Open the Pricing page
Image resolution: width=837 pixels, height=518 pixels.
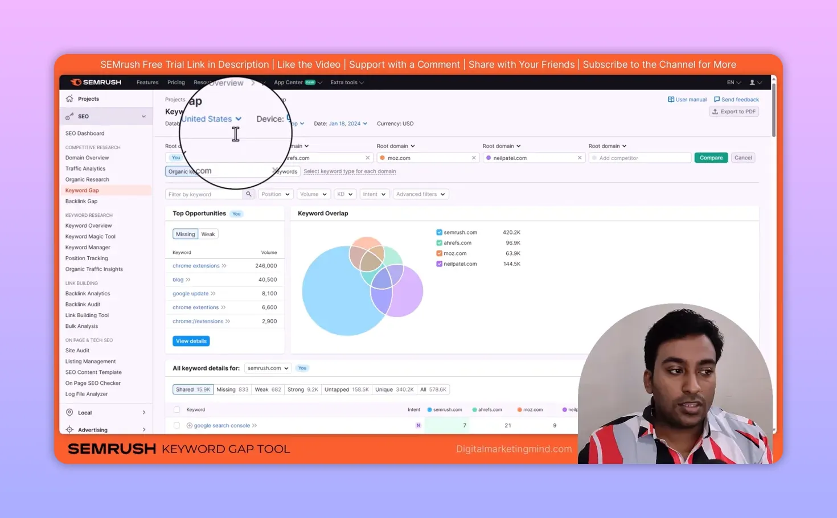tap(176, 83)
